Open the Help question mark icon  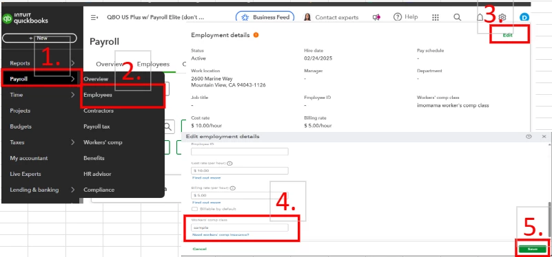coord(398,17)
